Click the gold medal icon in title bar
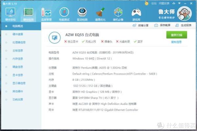The height and width of the screenshot is (131, 197). [146, 3]
